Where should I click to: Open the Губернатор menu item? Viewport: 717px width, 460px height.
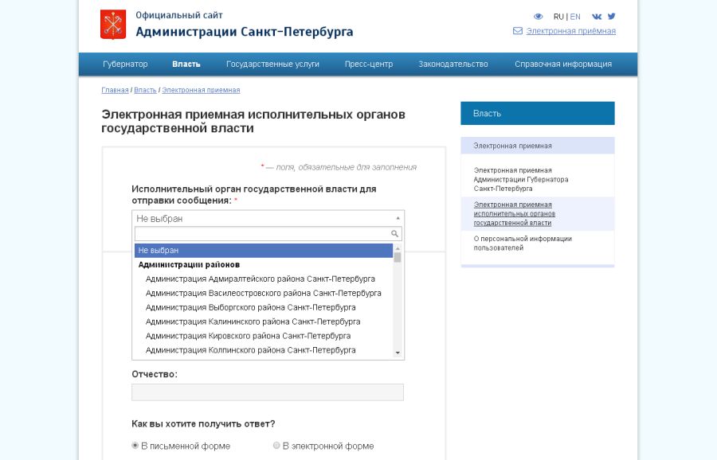click(125, 64)
